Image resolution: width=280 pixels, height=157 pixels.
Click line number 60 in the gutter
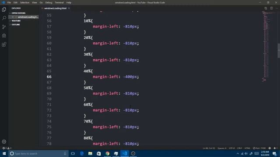point(49,43)
